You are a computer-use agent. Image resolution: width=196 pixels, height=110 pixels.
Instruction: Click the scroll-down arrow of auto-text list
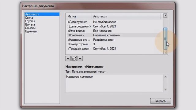pos(165,52)
